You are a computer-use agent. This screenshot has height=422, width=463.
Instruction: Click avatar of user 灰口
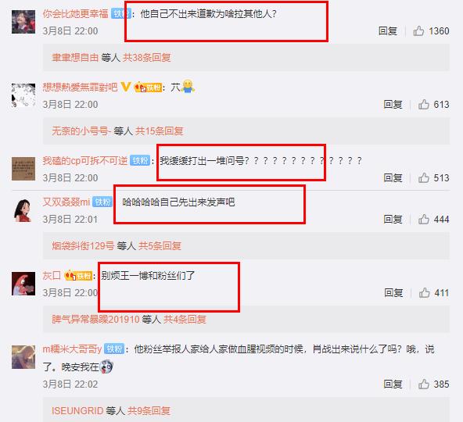(x=23, y=284)
